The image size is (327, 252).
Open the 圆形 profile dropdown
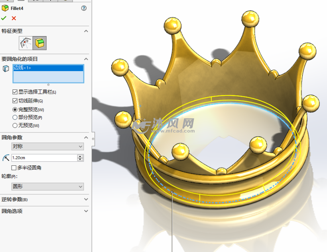[x=47, y=186]
